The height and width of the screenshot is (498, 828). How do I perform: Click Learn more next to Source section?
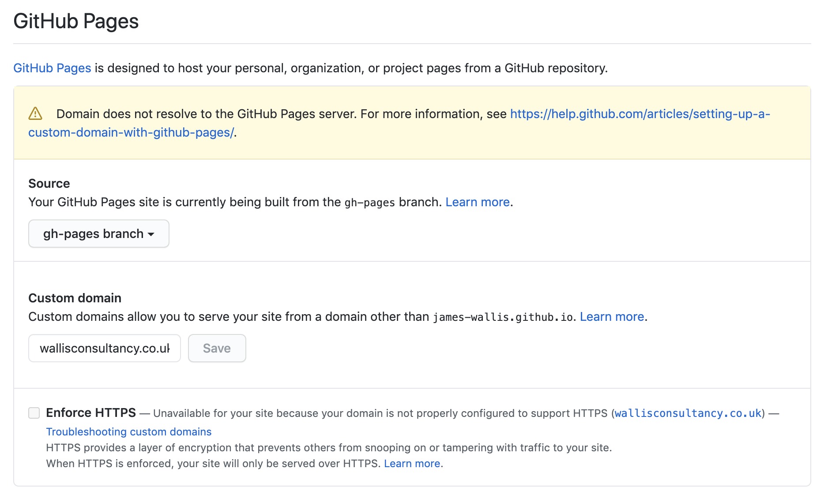coord(478,202)
